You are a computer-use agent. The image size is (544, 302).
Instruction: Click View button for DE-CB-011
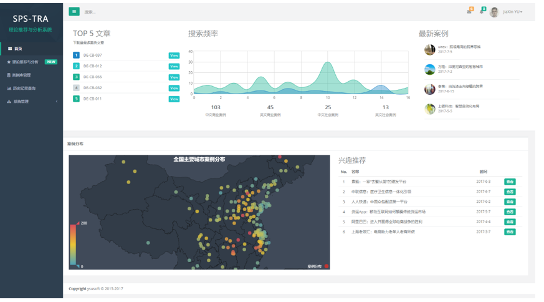[x=174, y=99]
